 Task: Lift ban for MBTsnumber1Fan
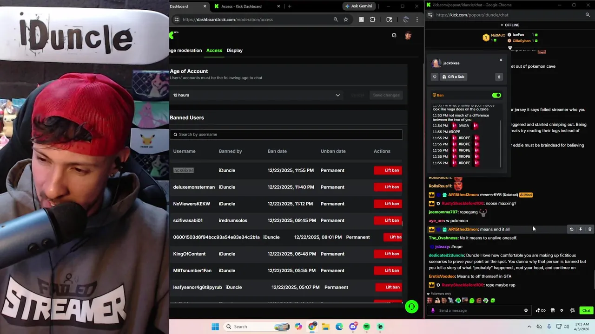[388, 270]
